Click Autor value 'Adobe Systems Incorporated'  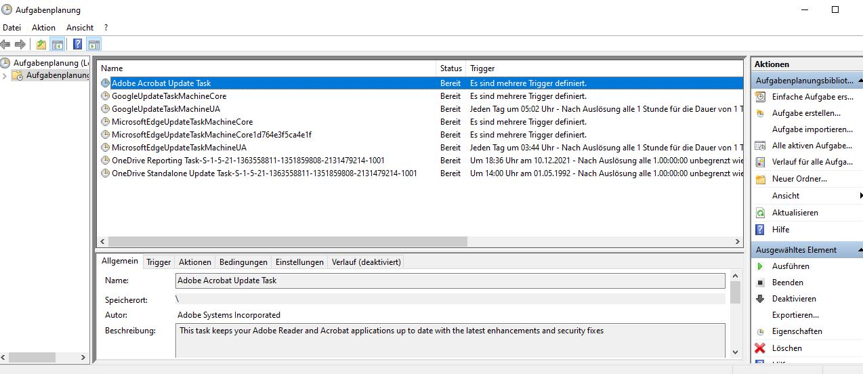(229, 315)
